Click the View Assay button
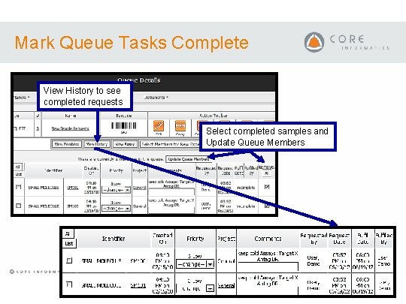The width and height of the screenshot is (406, 304). click(x=125, y=144)
